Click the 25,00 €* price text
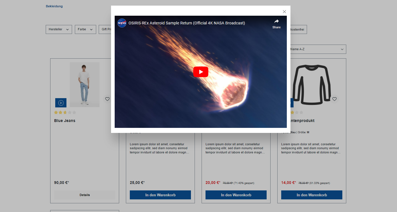The height and width of the screenshot is (212, 397). (x=137, y=183)
